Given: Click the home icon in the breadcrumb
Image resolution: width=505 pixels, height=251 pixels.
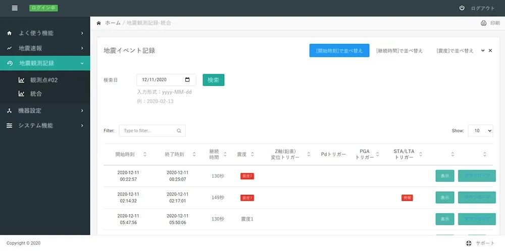Looking at the screenshot, I should (x=98, y=23).
